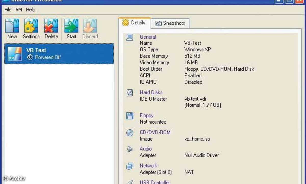This screenshot has width=306, height=184.
Task: Click the gear icon on Details tab
Action: [x=125, y=22]
